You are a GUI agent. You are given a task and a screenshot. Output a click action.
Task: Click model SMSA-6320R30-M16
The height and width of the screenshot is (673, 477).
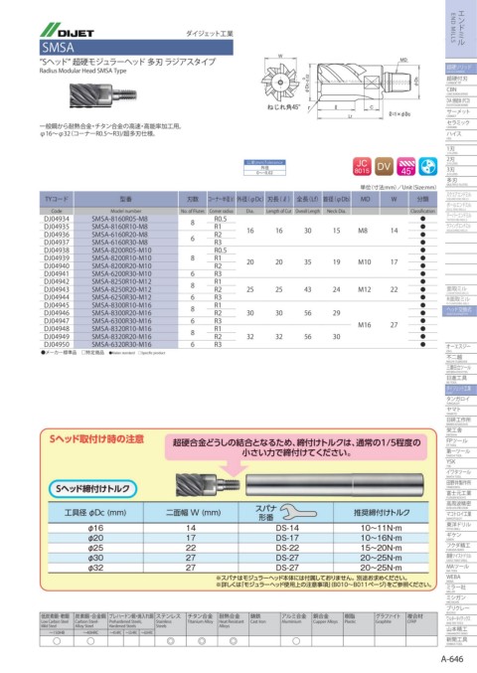pos(121,345)
